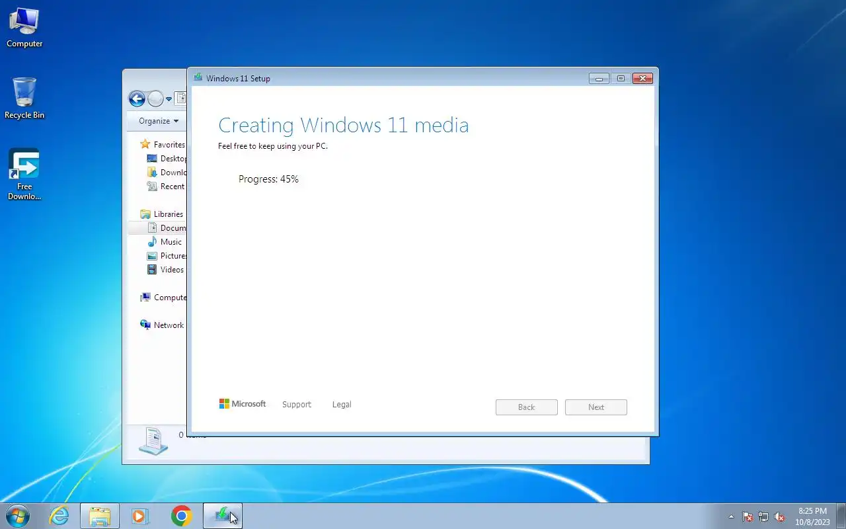846x529 pixels.
Task: Launch Windows Media Player from the taskbar
Action: click(140, 516)
